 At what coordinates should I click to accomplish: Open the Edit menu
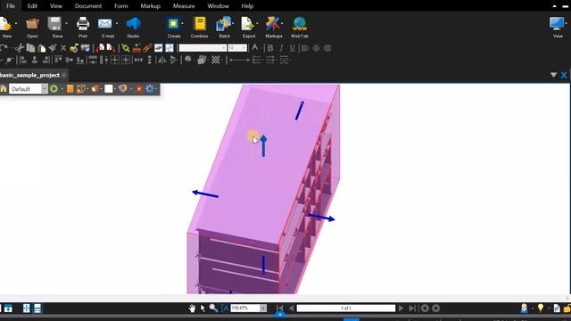tap(32, 6)
